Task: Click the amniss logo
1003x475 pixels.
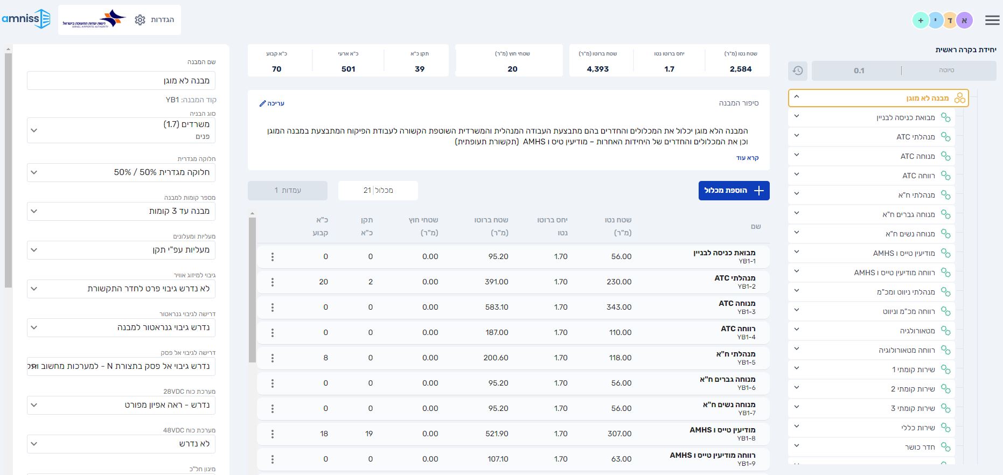Action: point(26,19)
